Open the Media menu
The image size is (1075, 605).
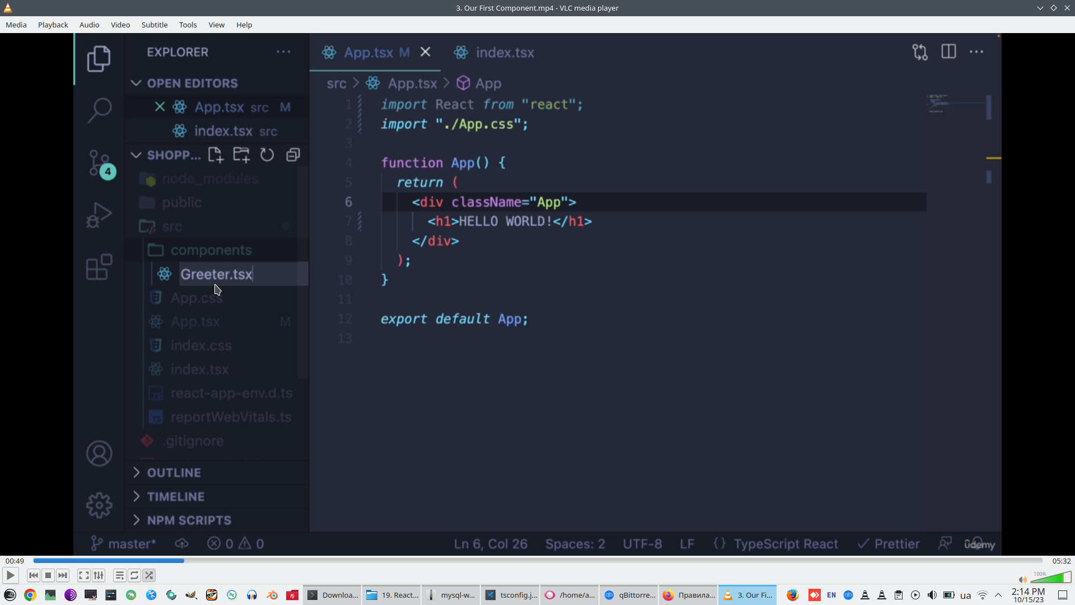tap(16, 25)
